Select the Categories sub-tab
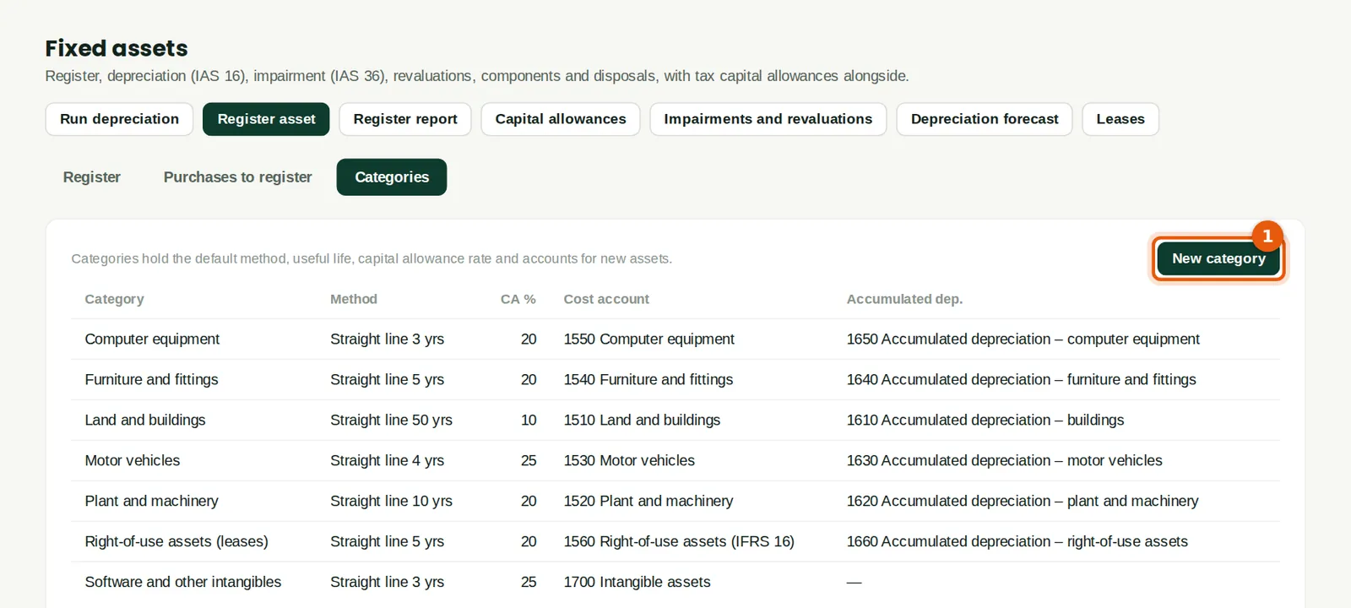Image resolution: width=1351 pixels, height=608 pixels. click(x=392, y=177)
